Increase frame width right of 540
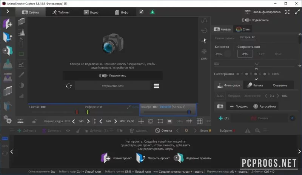The height and width of the screenshot is (175, 302). (88, 121)
